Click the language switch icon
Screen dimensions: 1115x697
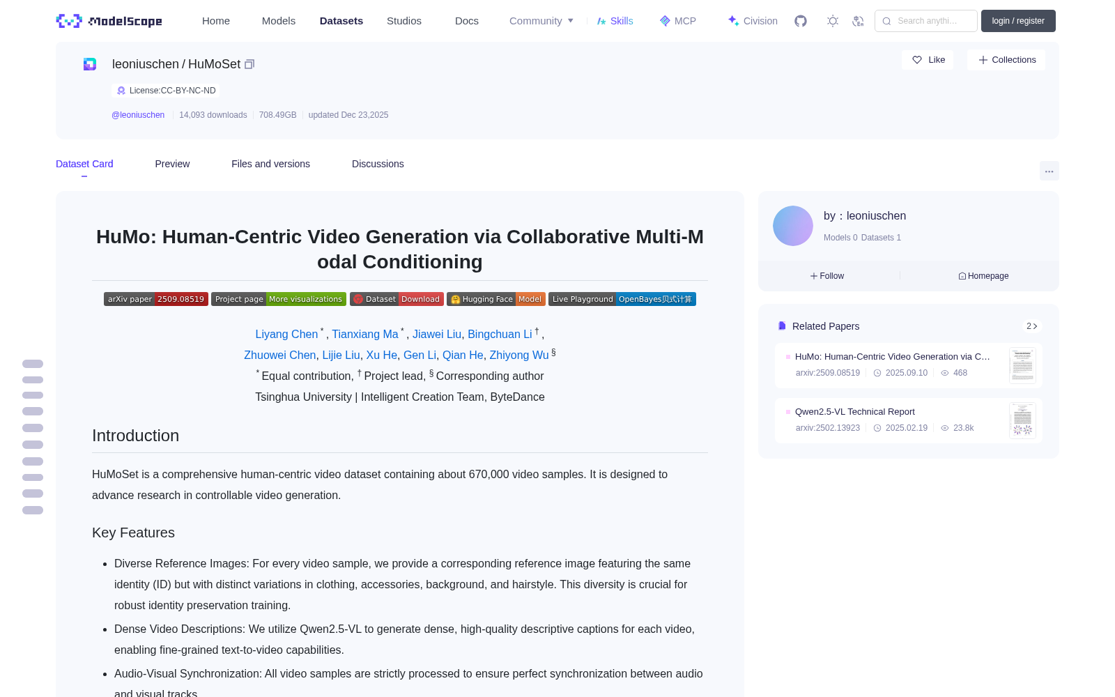(x=858, y=21)
